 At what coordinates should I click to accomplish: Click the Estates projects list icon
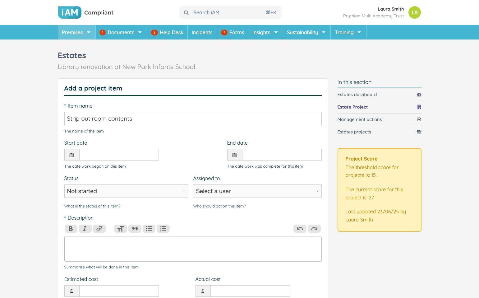pos(419,132)
